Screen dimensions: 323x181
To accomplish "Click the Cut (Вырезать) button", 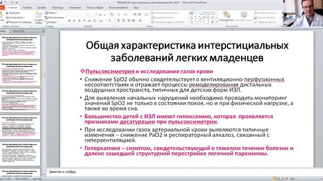I will [x=13, y=13].
